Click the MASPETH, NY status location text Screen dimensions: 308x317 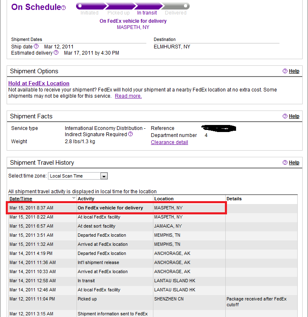[133, 27]
